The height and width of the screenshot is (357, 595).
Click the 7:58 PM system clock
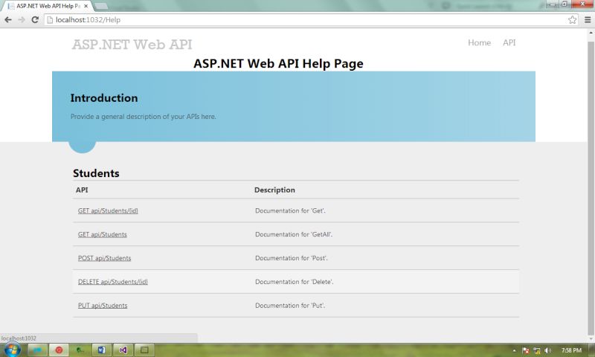tap(571, 350)
